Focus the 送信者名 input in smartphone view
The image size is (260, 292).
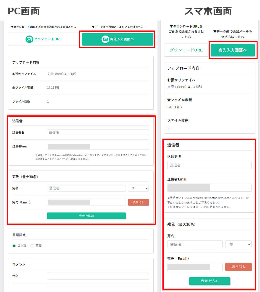pos(209,165)
